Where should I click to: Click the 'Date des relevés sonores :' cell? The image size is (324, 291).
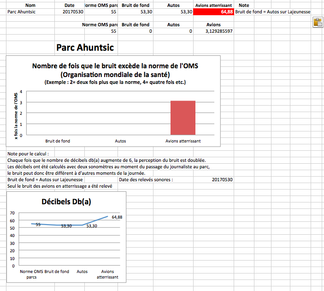pyautogui.click(x=146, y=179)
